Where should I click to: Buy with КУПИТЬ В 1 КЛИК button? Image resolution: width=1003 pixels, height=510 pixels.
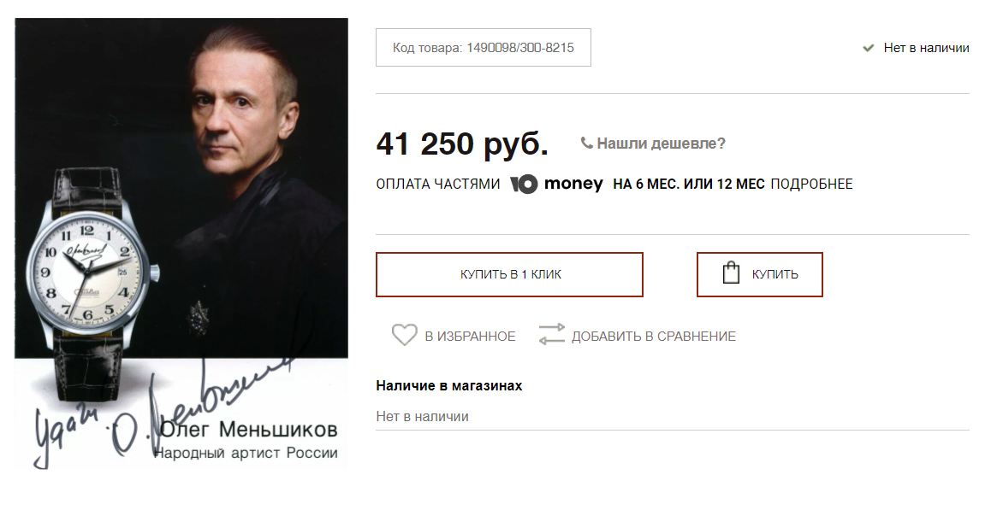tap(509, 274)
